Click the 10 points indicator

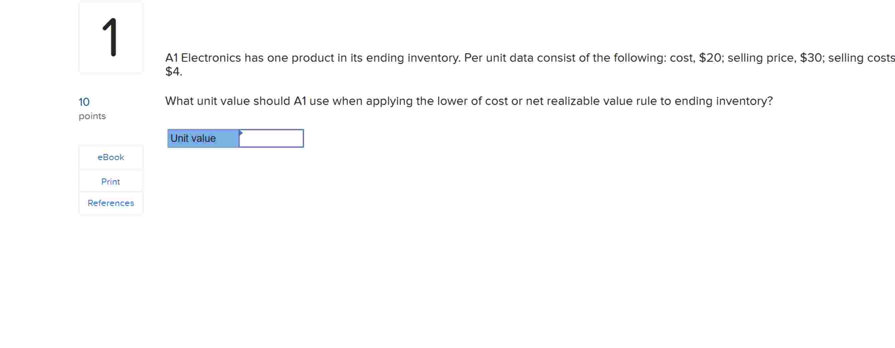point(83,102)
